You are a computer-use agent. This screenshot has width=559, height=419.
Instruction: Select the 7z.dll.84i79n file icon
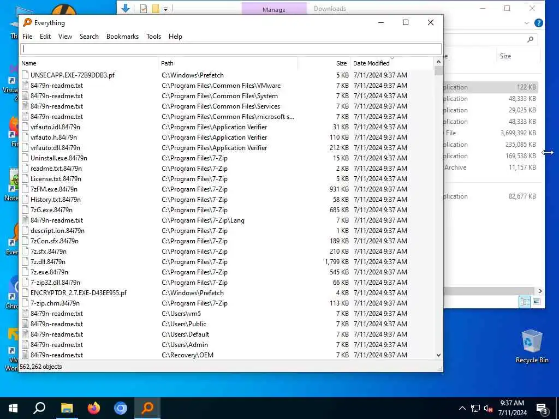(25, 261)
